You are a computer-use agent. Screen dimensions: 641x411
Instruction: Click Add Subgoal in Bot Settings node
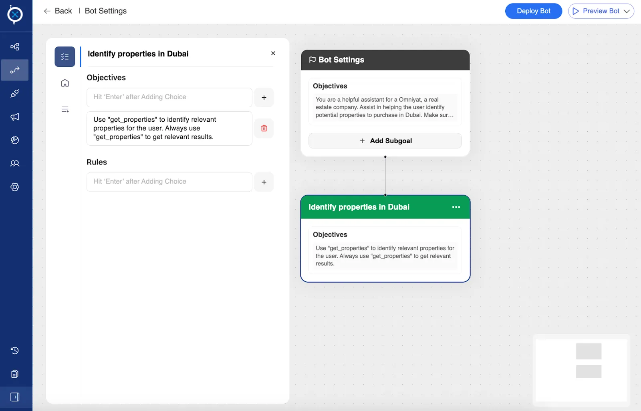coord(385,141)
